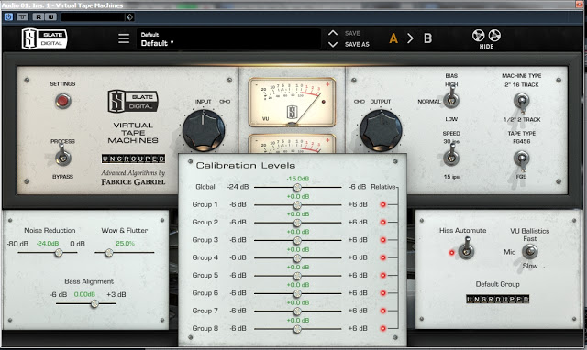Viewport: 587px width, 350px height.
Task: Click the tape reels Hide icon
Action: pos(486,36)
